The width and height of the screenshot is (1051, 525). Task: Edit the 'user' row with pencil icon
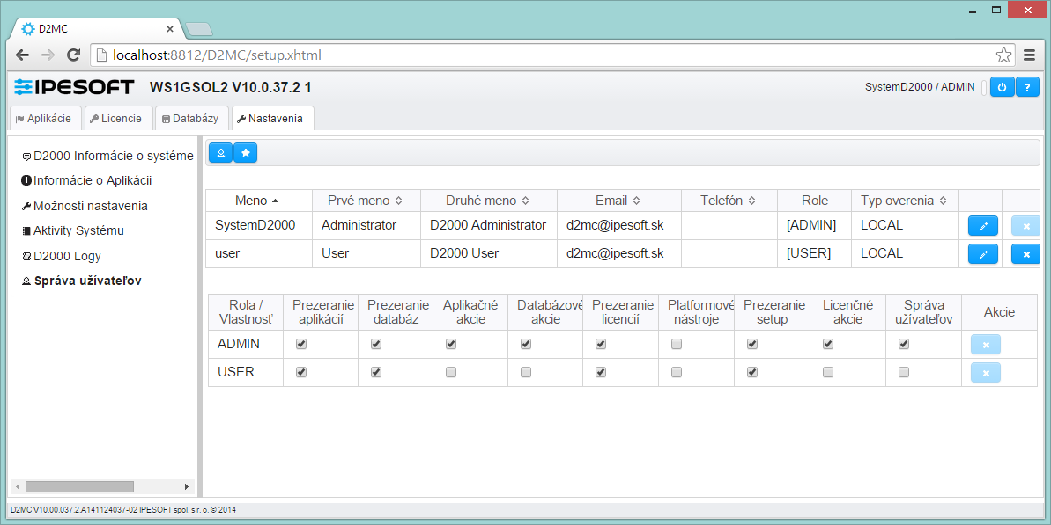[983, 254]
